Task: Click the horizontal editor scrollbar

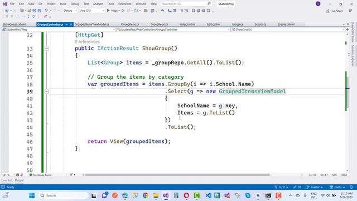Action: pos(177,175)
